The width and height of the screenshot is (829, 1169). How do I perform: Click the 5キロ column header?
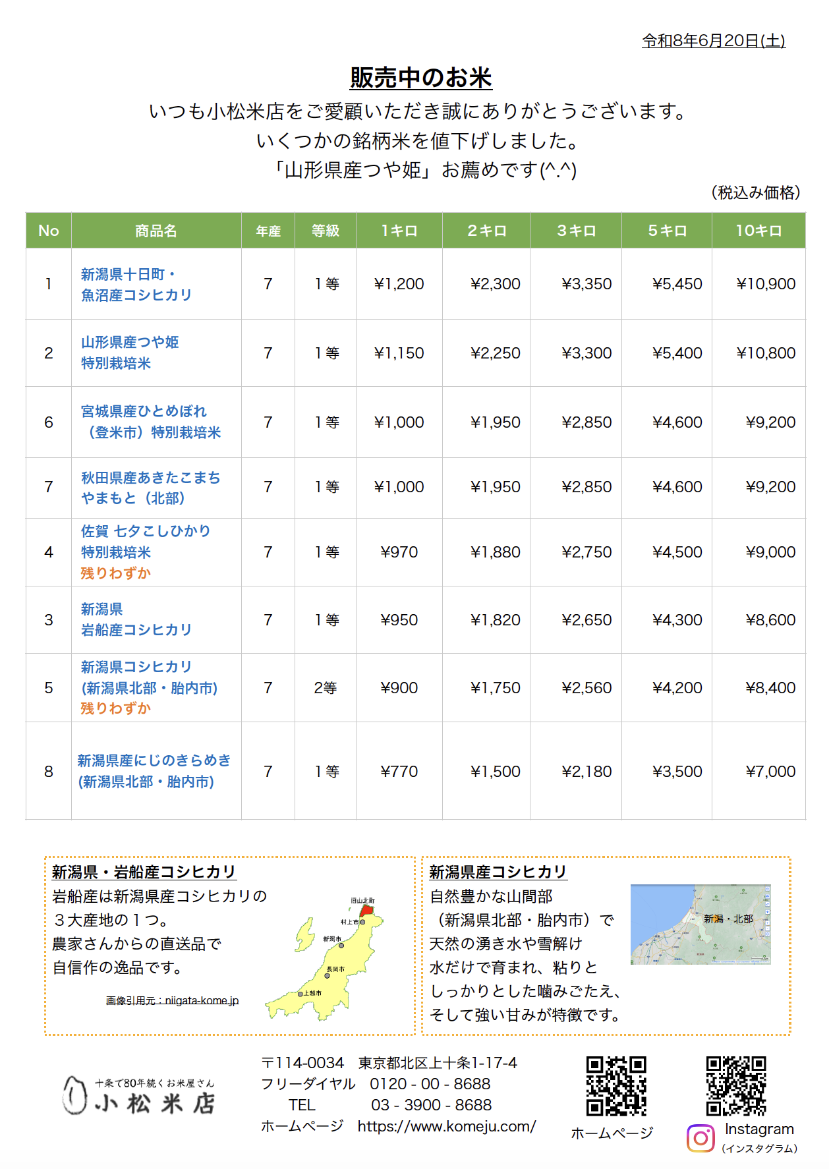point(667,231)
